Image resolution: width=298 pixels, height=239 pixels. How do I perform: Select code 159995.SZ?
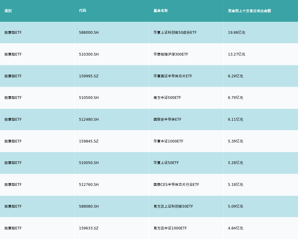[x=89, y=76]
